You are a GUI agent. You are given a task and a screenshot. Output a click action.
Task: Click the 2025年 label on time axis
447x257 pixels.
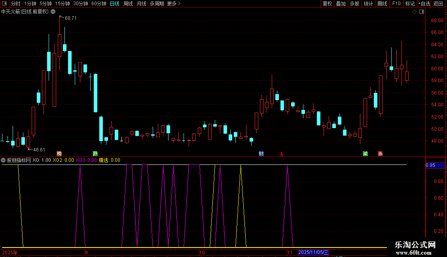point(10,252)
